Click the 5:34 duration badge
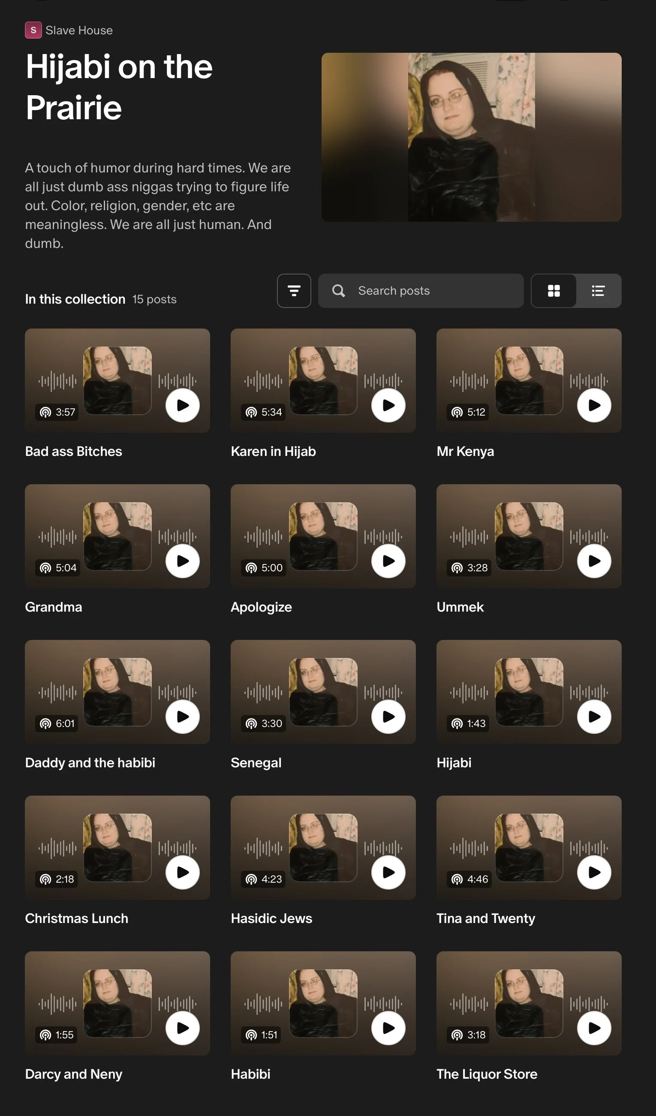This screenshot has height=1116, width=656. pos(263,412)
